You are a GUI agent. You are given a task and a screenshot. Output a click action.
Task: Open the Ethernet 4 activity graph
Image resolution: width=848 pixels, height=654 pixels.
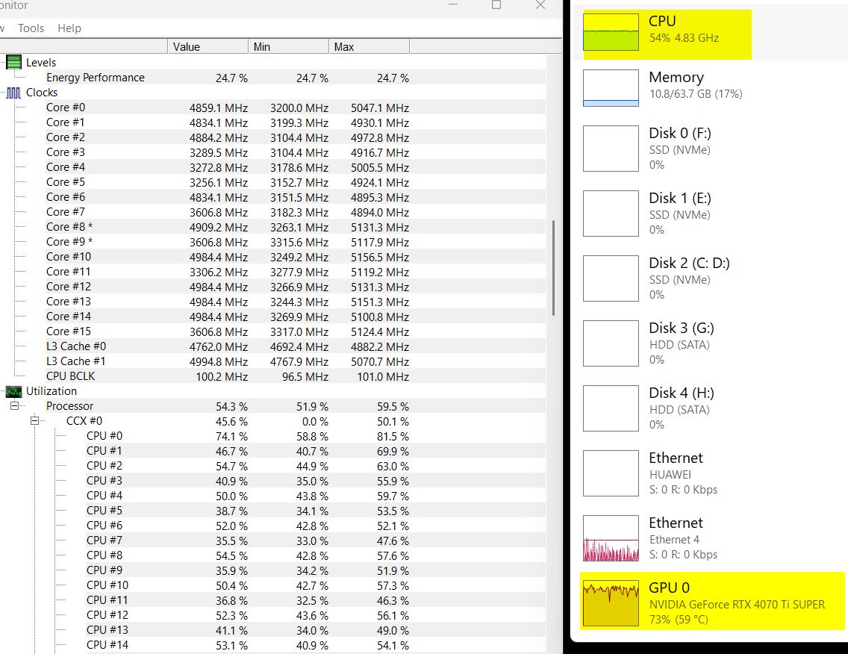pos(611,538)
